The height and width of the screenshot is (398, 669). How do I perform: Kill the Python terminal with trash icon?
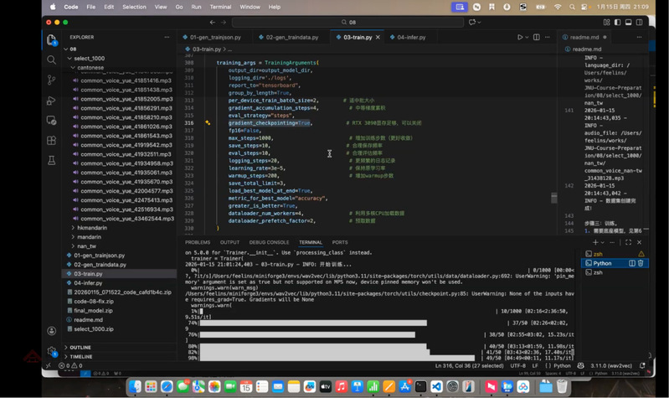pyautogui.click(x=641, y=263)
